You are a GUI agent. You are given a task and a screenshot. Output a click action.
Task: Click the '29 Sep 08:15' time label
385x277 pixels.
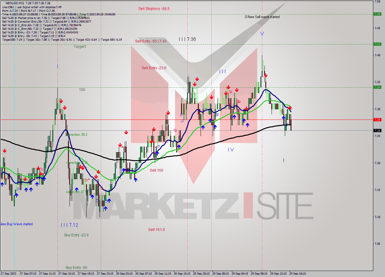[x=259, y=274]
